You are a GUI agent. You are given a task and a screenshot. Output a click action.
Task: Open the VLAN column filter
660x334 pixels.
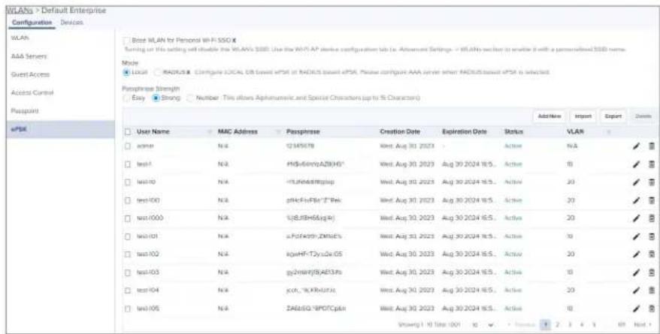[x=609, y=132]
